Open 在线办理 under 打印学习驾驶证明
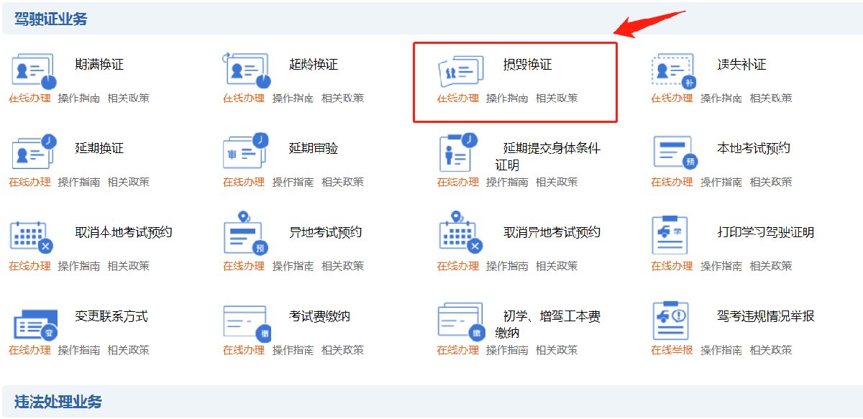The image size is (863, 419). (672, 267)
